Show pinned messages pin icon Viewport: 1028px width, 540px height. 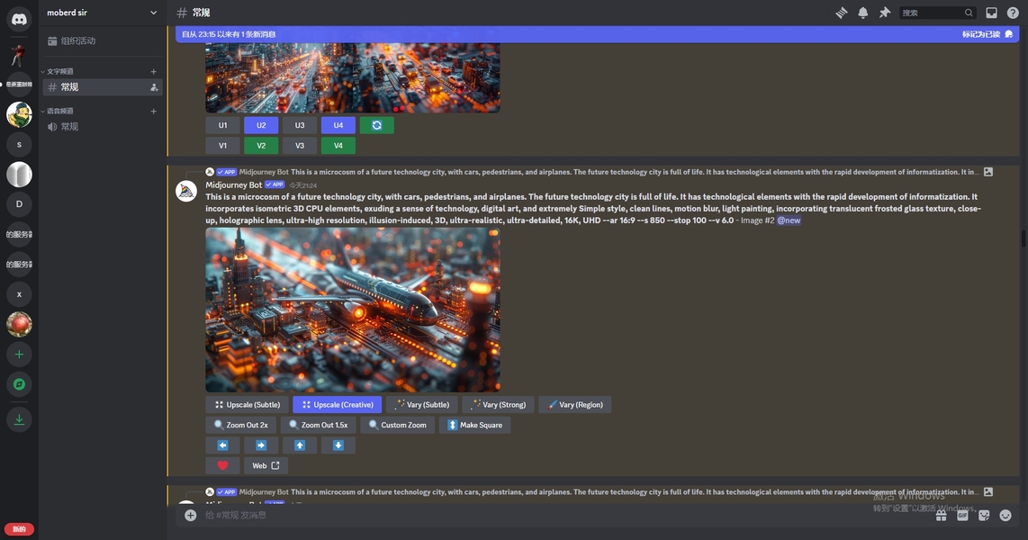pos(884,13)
